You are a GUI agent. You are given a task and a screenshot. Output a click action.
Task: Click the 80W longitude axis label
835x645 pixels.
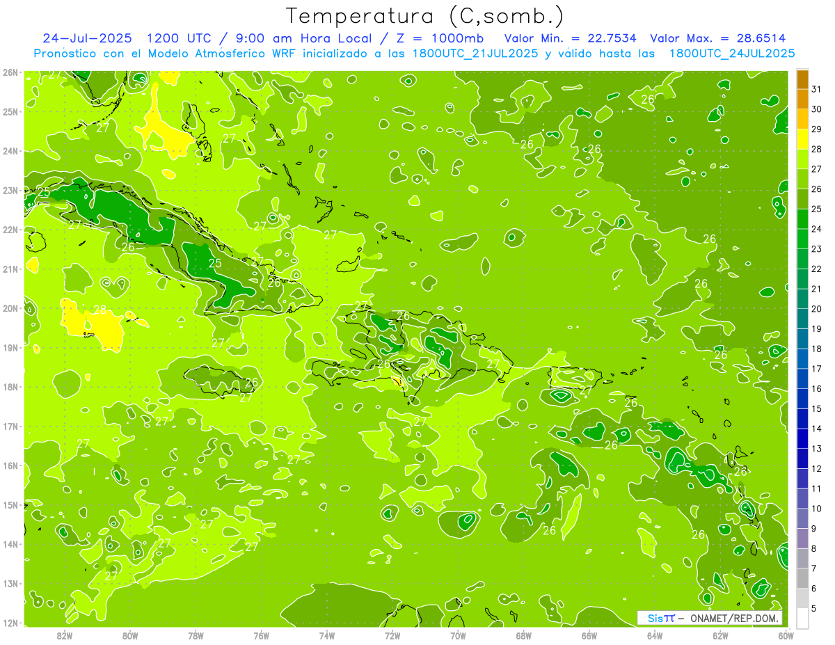click(x=130, y=635)
